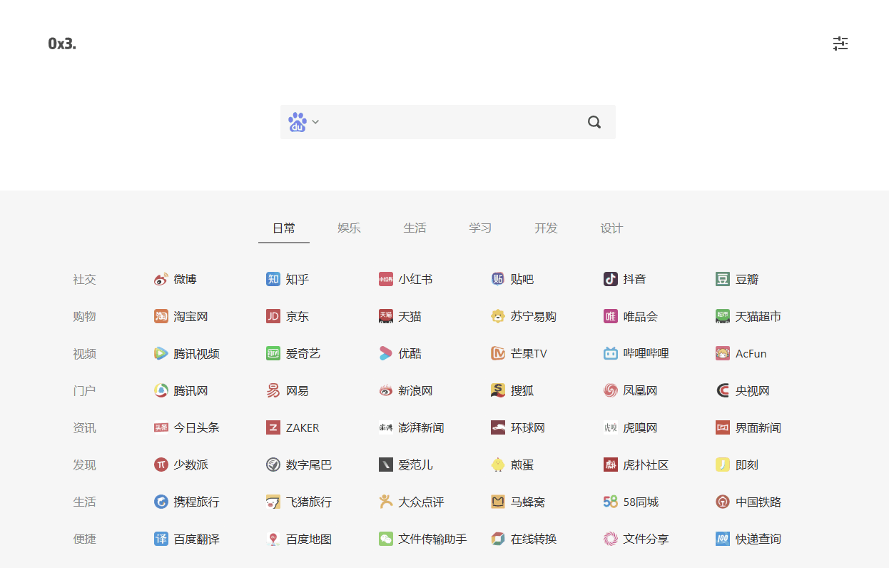Click the 0x3. site logo
Image resolution: width=889 pixels, height=568 pixels.
[62, 44]
